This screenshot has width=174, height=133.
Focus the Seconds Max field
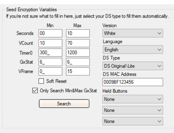78,33
